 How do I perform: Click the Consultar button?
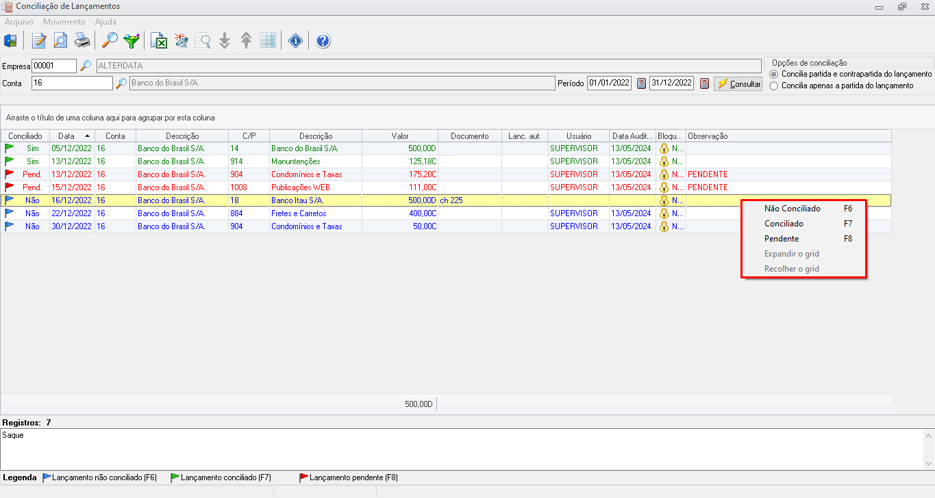738,84
